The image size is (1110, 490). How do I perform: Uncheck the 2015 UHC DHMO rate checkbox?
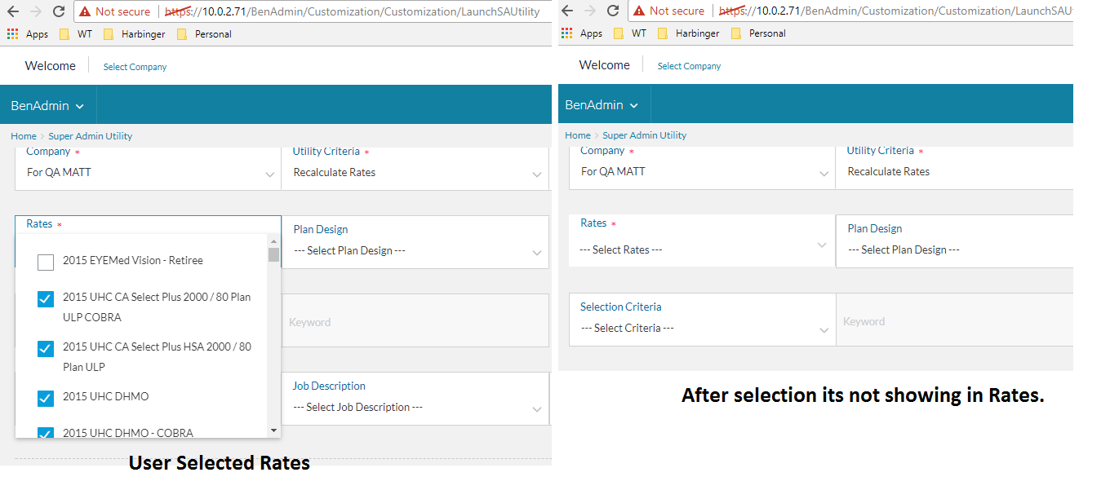46,398
